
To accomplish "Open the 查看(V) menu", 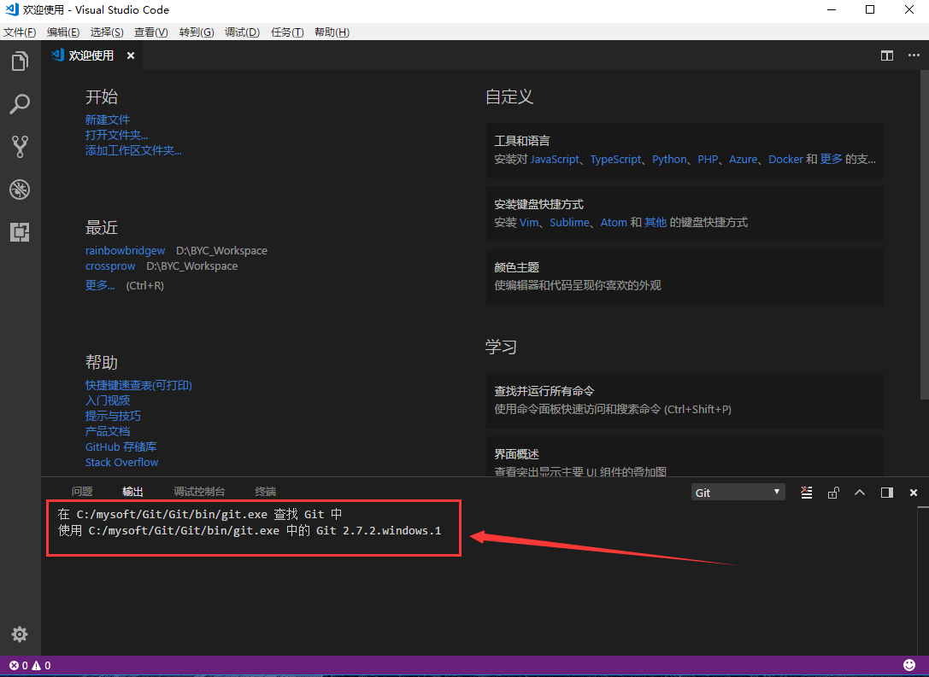I will tap(151, 32).
